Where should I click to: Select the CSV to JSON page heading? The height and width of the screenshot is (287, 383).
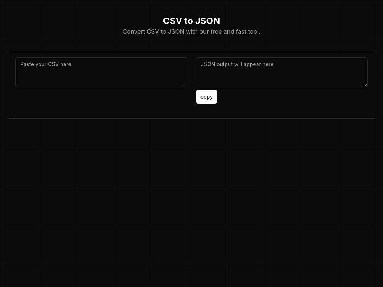click(x=191, y=21)
